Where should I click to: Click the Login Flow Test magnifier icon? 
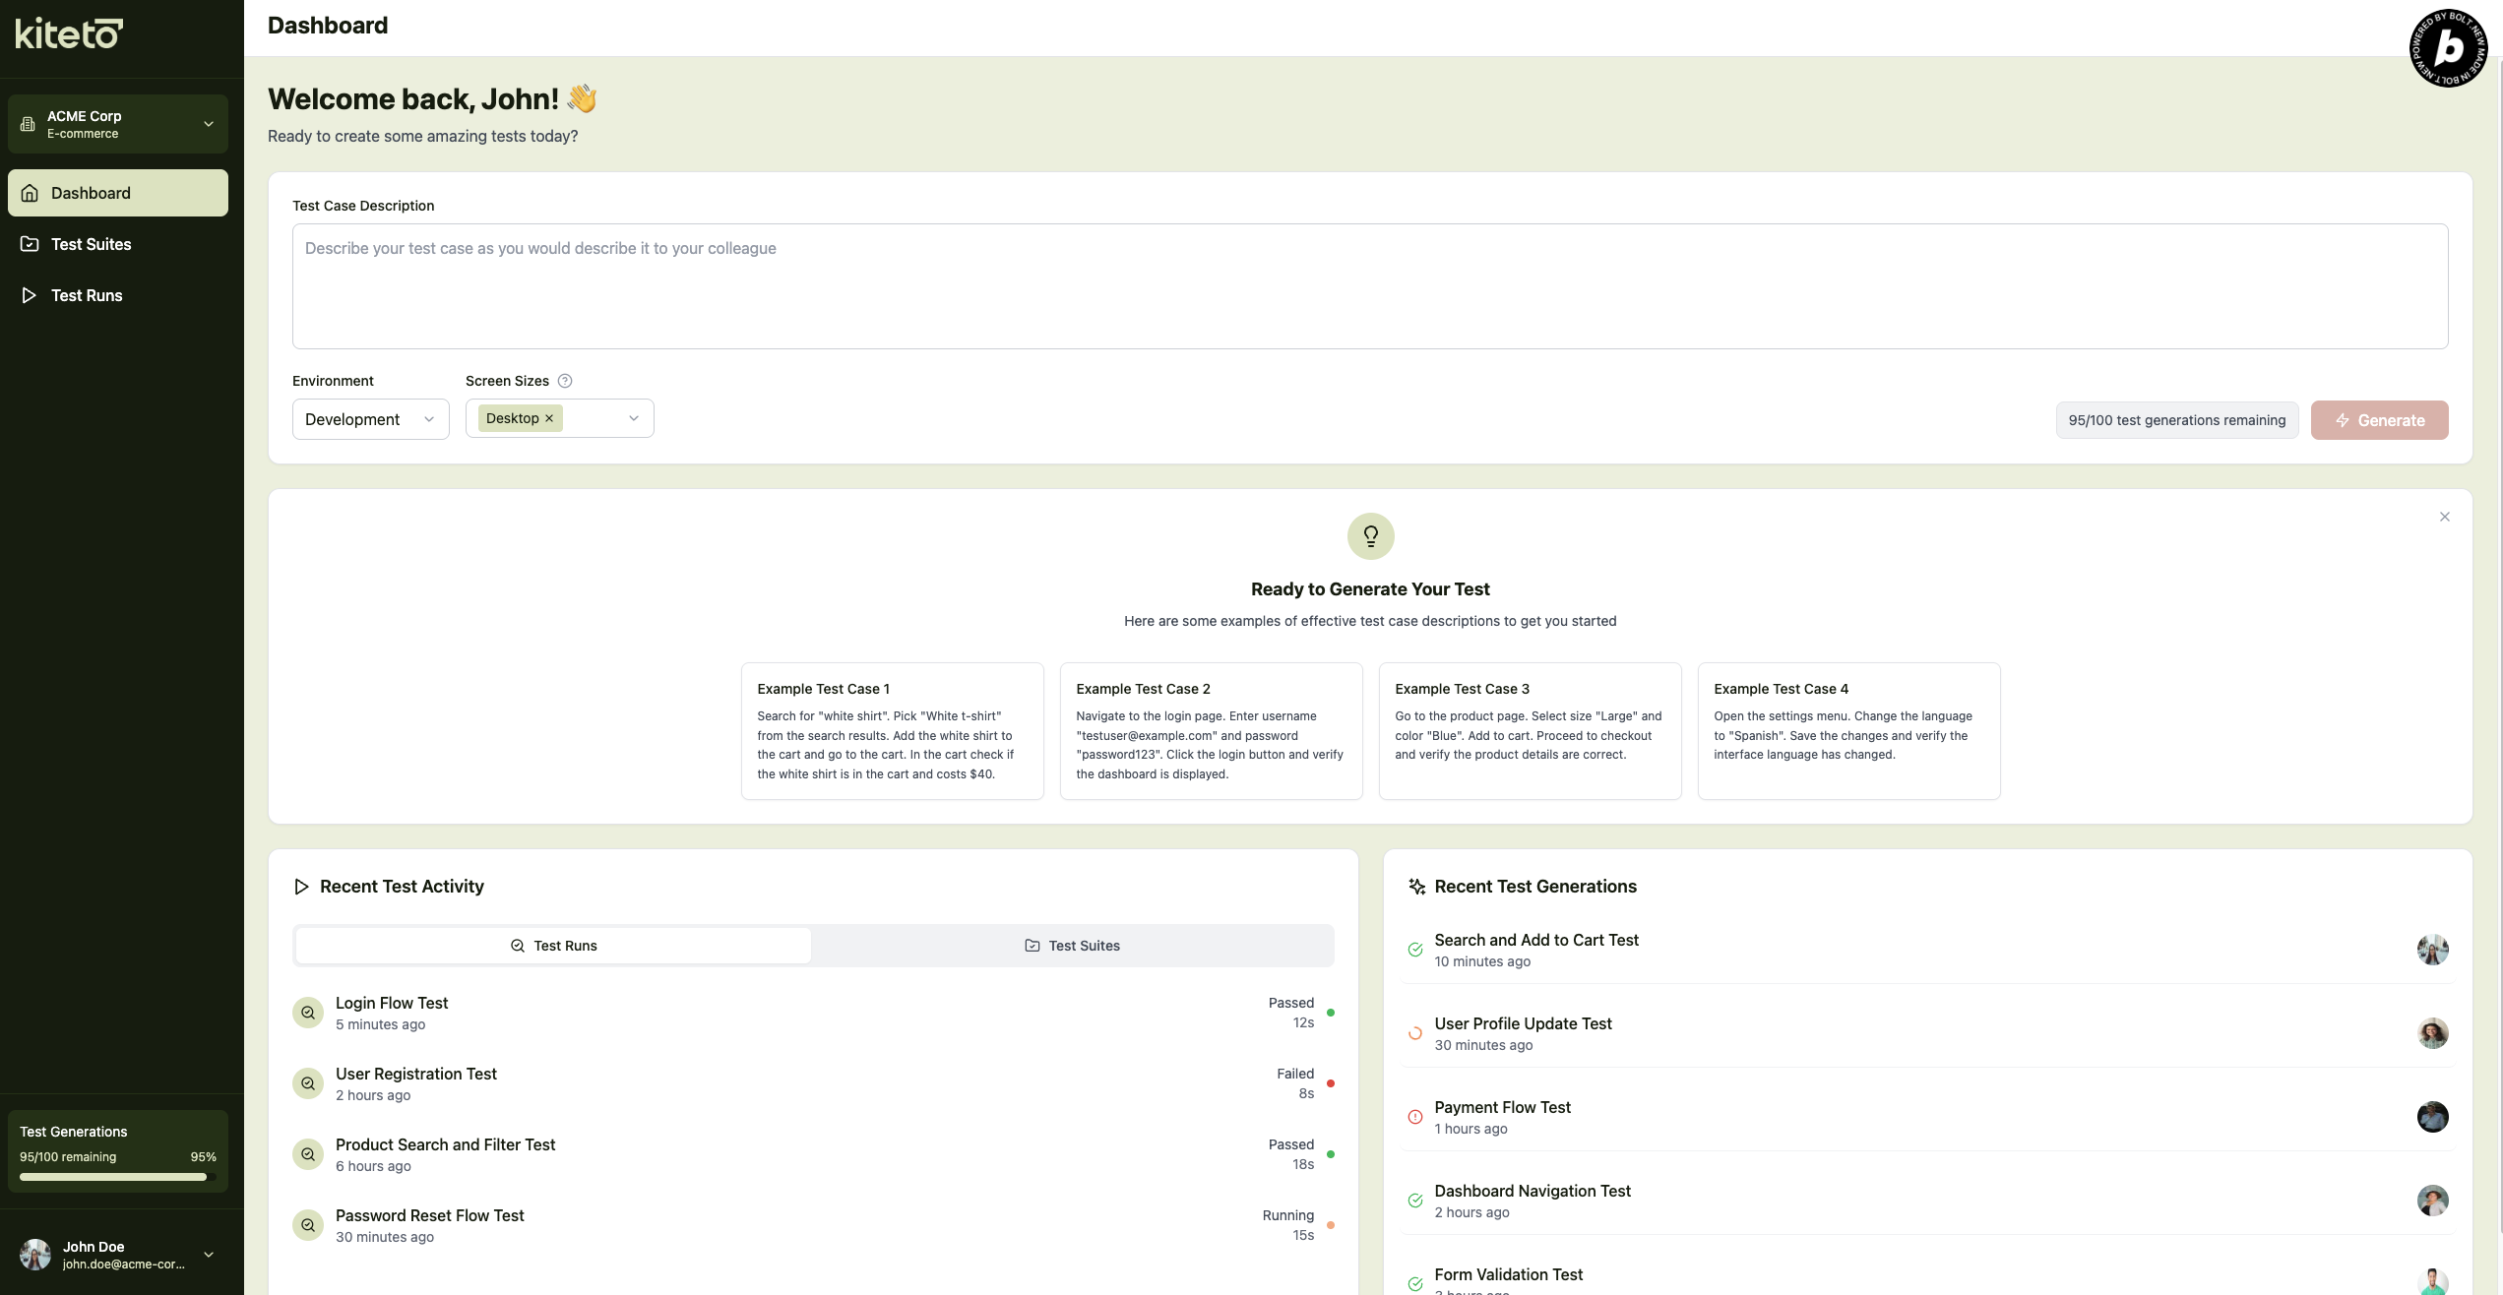pyautogui.click(x=308, y=1013)
